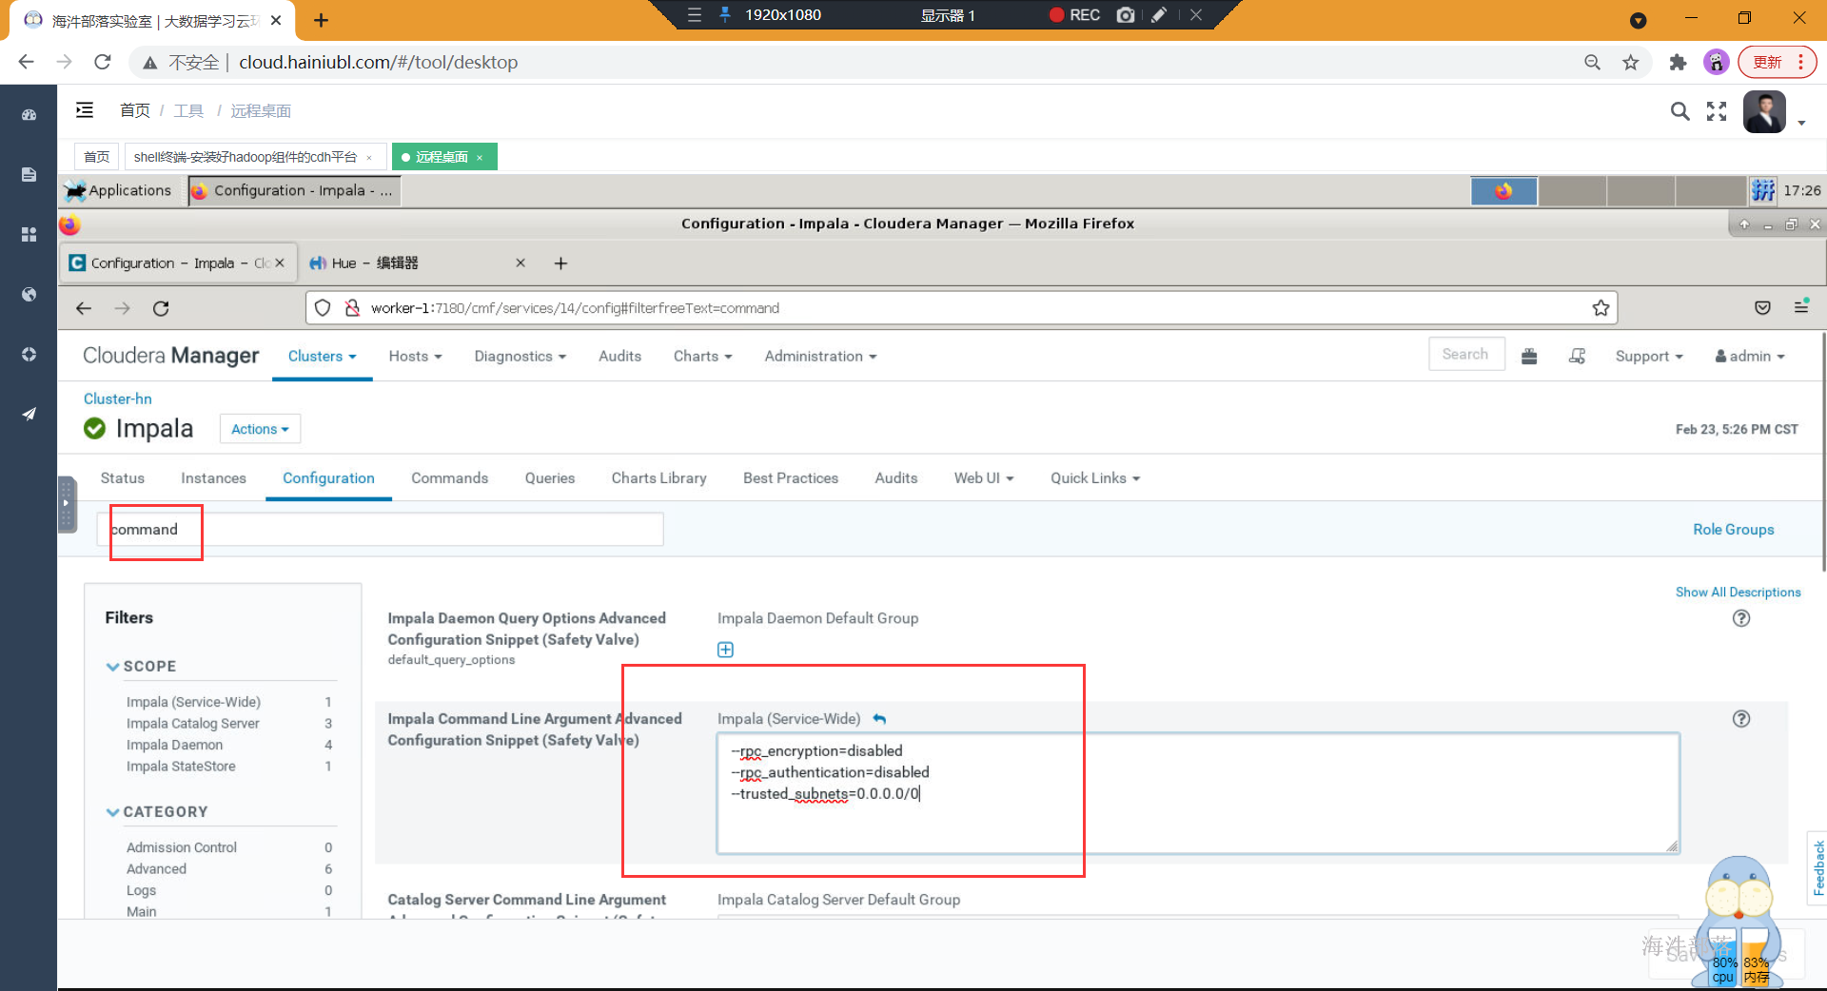Enter fullscreen using the expand icon

(x=1717, y=111)
